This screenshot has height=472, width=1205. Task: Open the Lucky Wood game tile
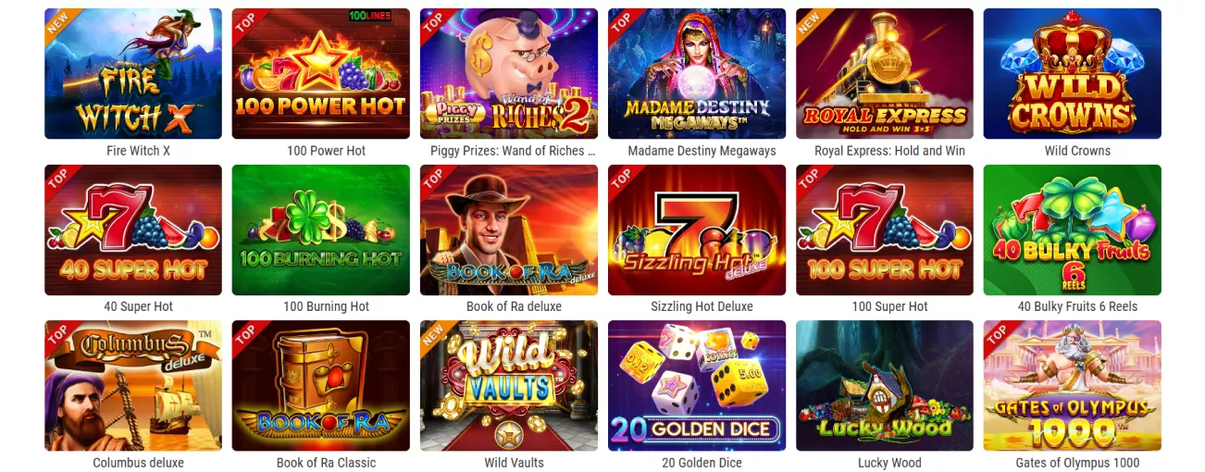click(x=885, y=386)
